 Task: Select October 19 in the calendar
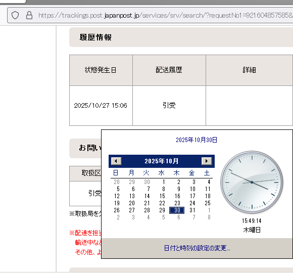point(117,203)
